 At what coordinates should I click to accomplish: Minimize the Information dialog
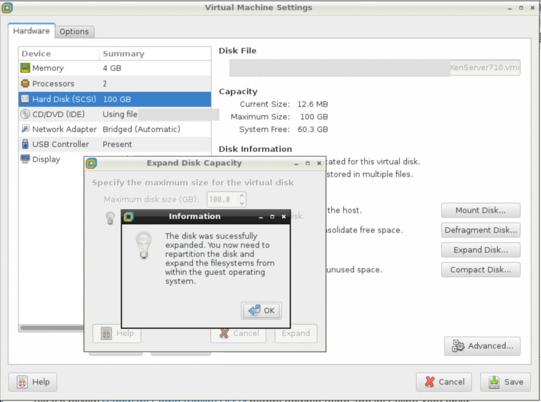coord(261,217)
